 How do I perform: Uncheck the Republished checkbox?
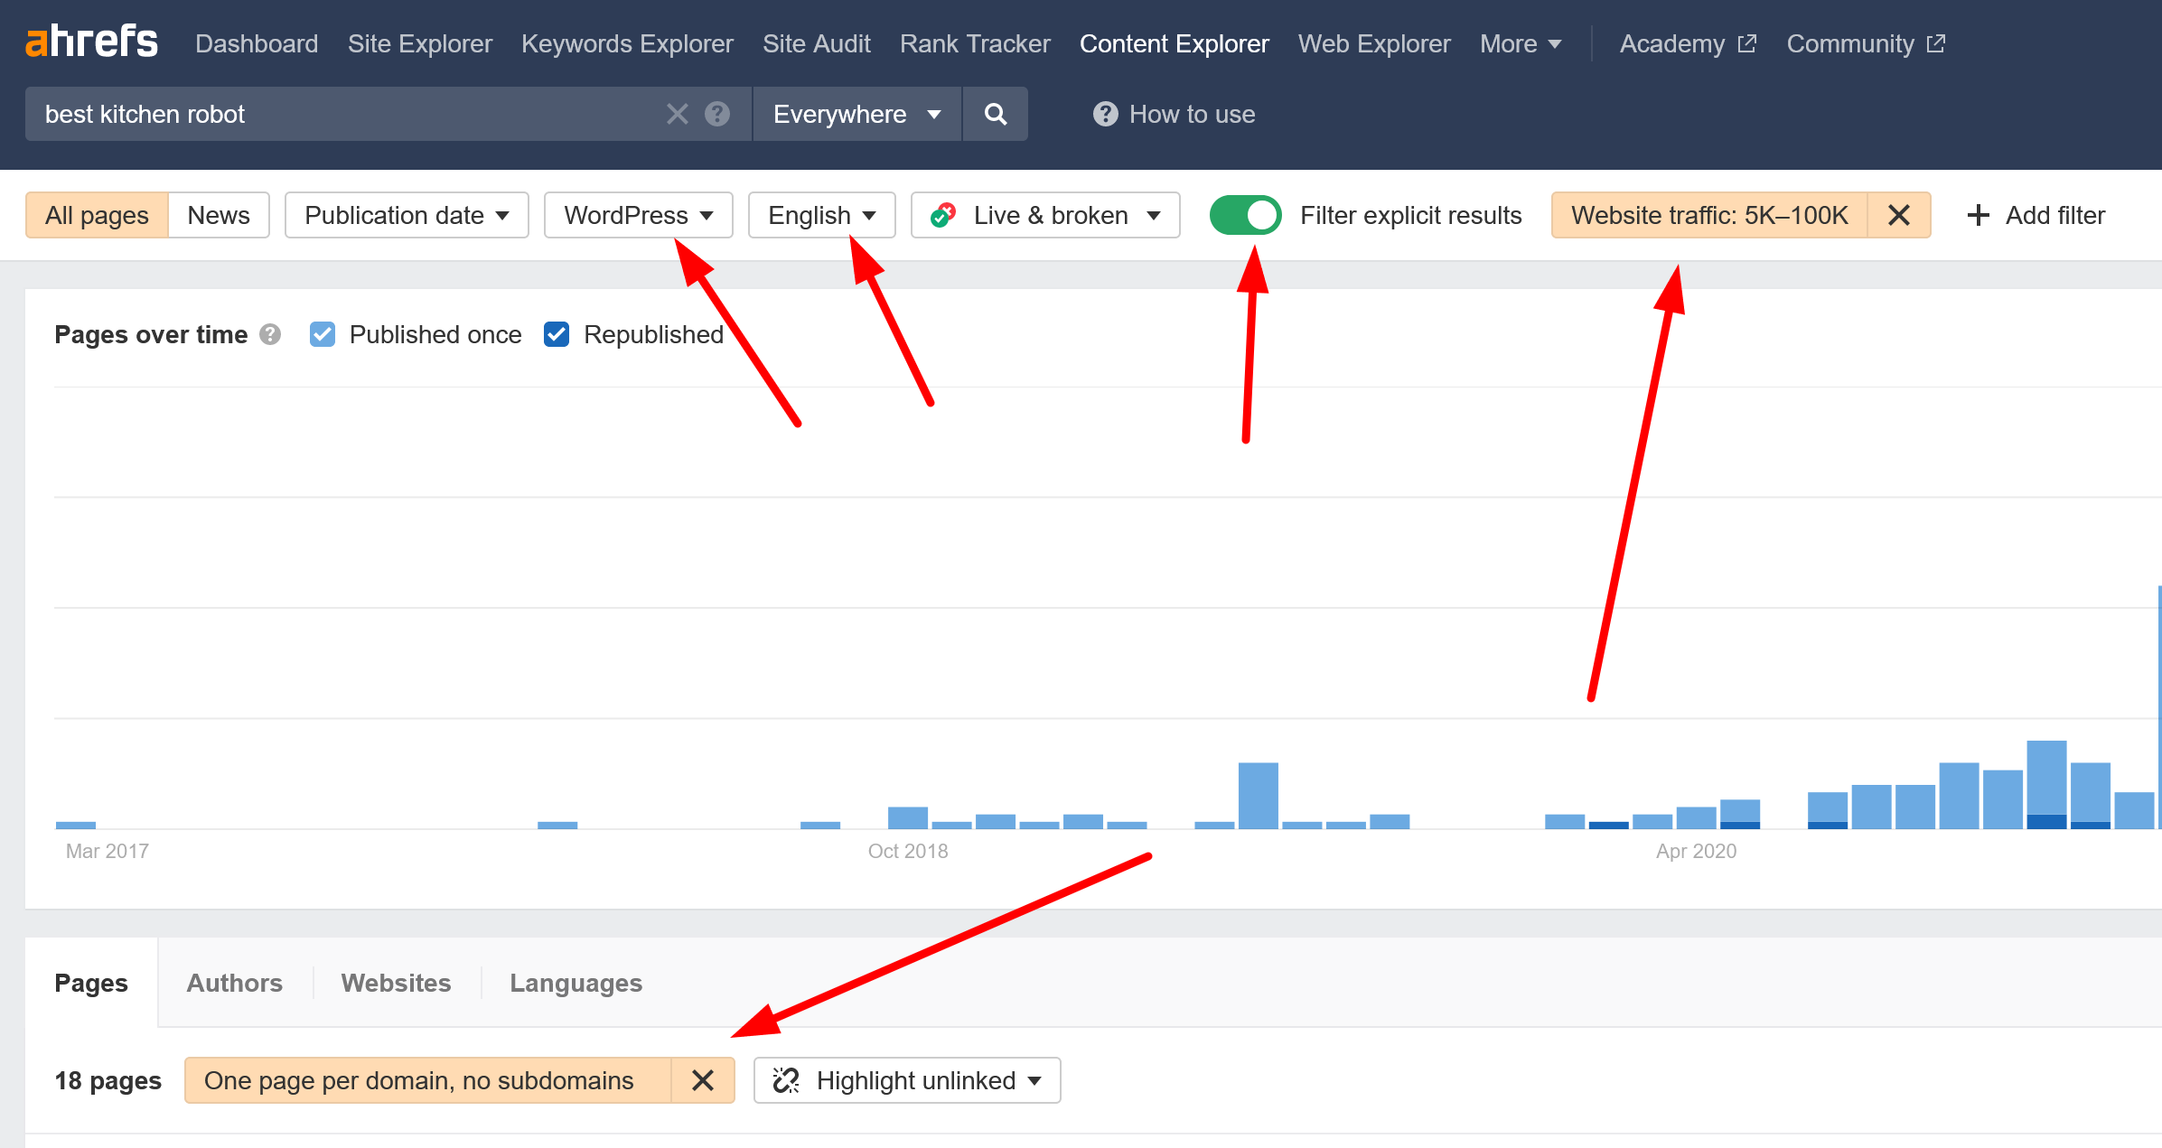(x=557, y=334)
